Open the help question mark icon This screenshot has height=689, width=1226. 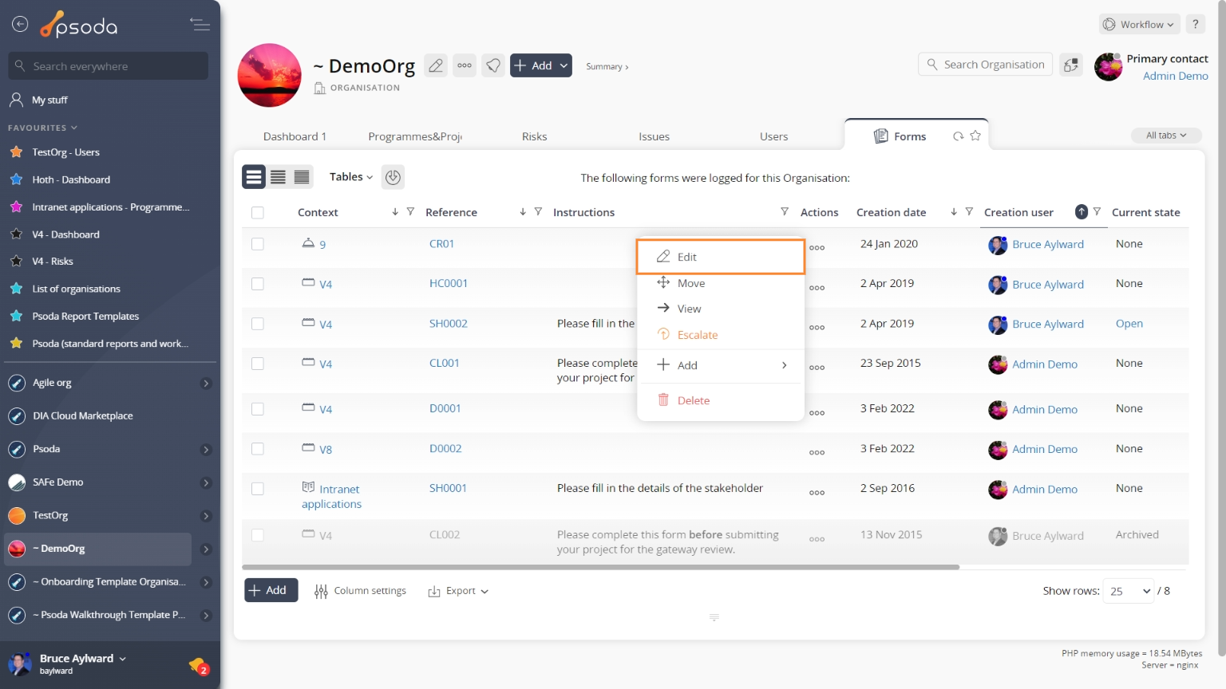(1195, 24)
